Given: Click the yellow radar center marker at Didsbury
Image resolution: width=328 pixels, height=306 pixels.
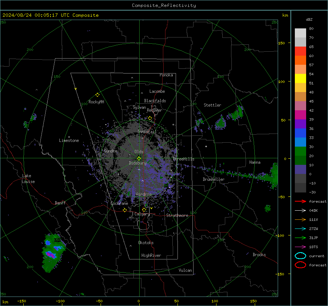Looking at the screenshot, I should click(x=139, y=158).
